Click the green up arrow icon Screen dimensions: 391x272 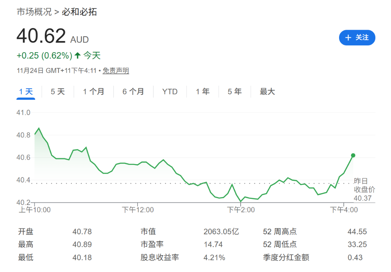click(78, 56)
